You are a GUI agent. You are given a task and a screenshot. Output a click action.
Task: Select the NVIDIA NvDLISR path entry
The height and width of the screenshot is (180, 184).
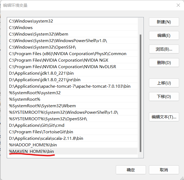(73, 67)
